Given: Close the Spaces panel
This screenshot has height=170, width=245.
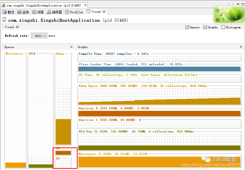Looking at the screenshot, I should pos(71,47).
